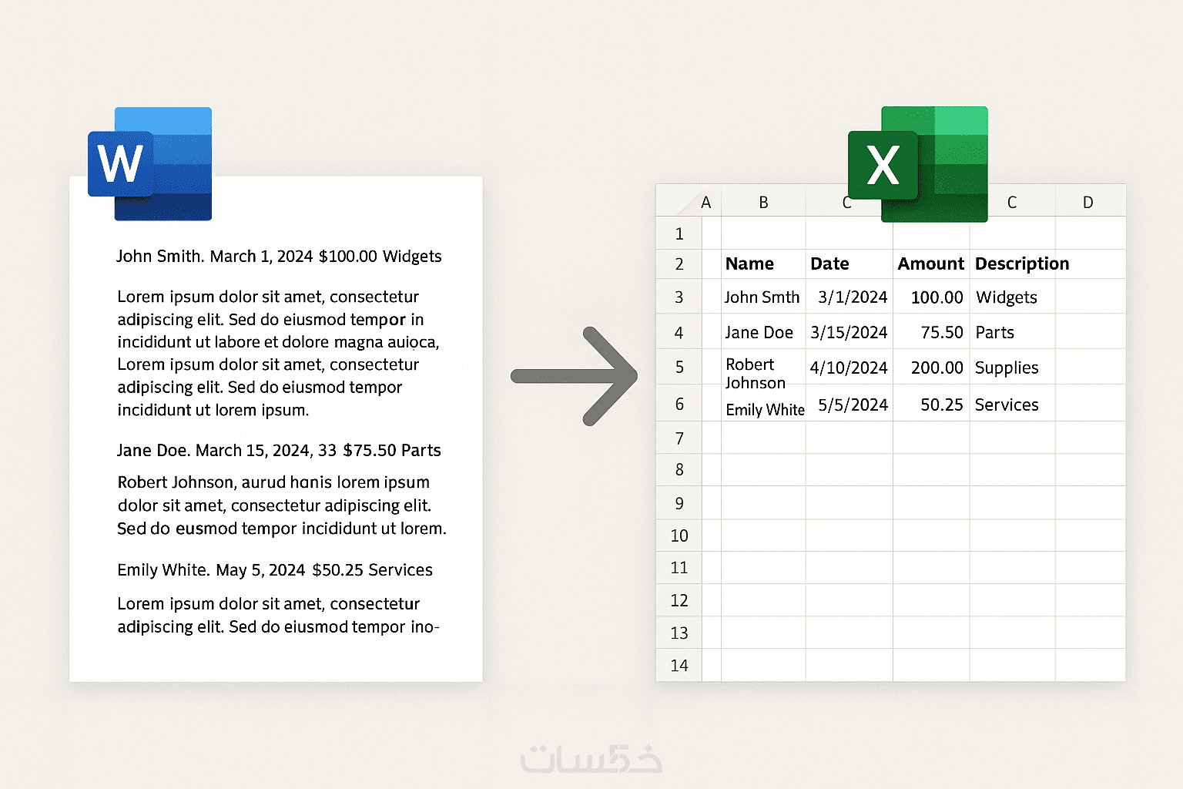Select the "200.00" amount cell
This screenshot has width=1183, height=789.
[x=931, y=368]
